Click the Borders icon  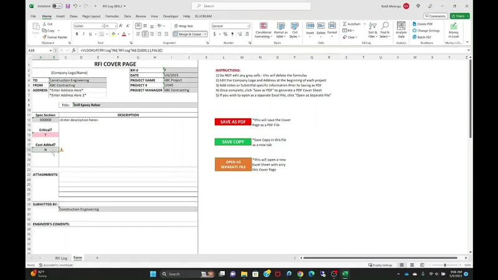click(101, 34)
